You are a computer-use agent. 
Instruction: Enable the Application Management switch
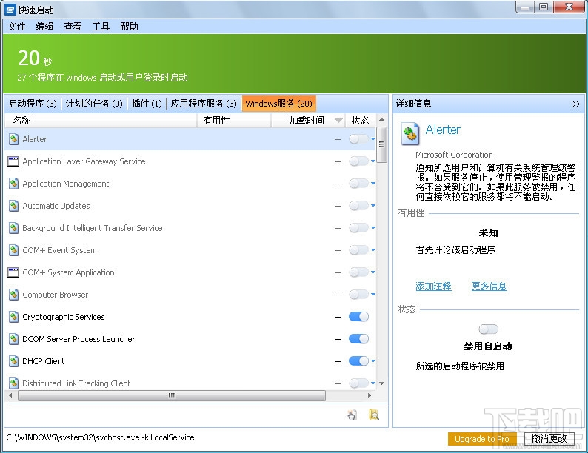pyautogui.click(x=358, y=184)
